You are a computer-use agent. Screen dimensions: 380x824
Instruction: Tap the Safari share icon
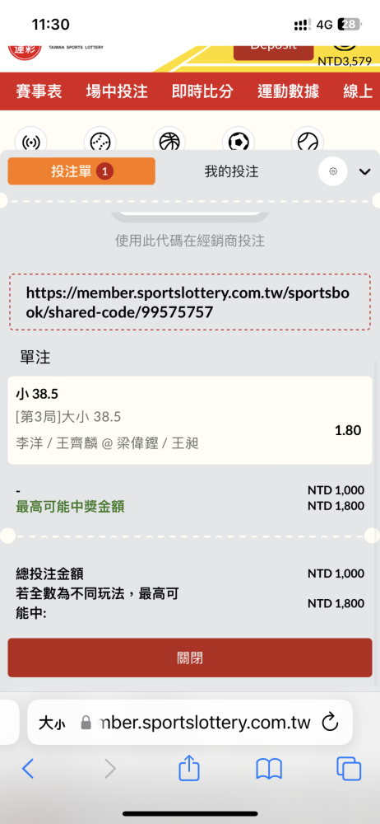click(x=189, y=769)
